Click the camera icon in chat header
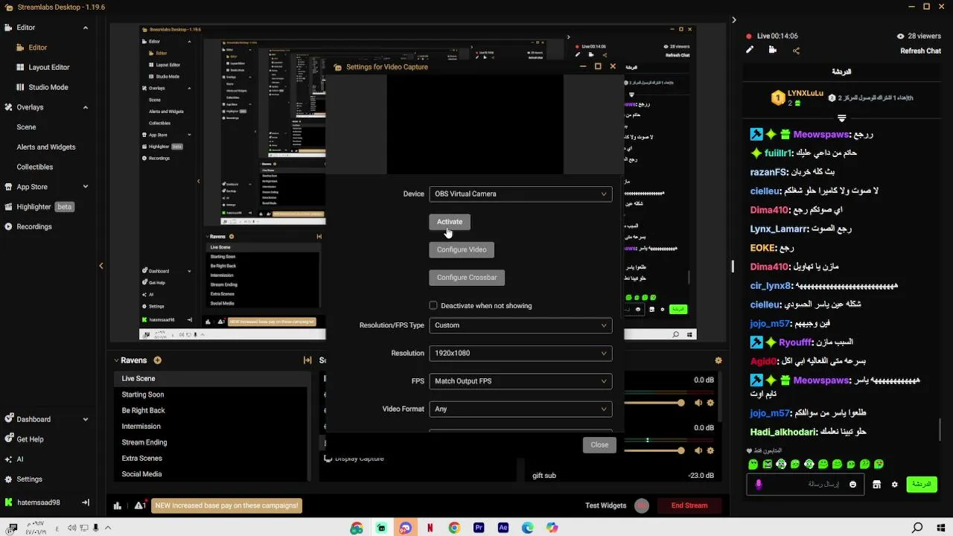953x536 pixels. tap(773, 50)
